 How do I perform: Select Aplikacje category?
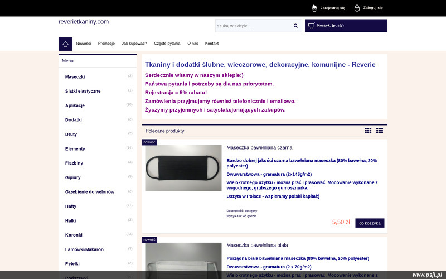coord(75,105)
